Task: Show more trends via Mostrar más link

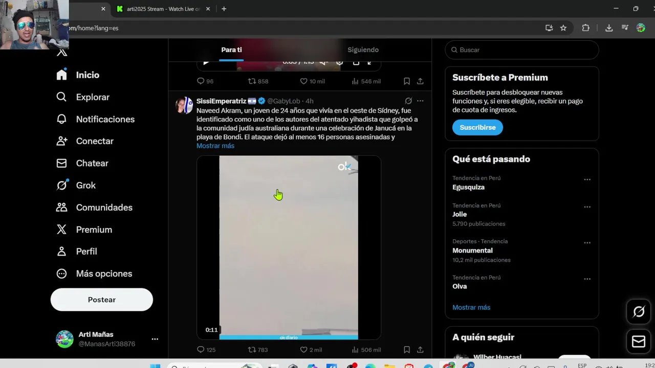Action: point(471,307)
